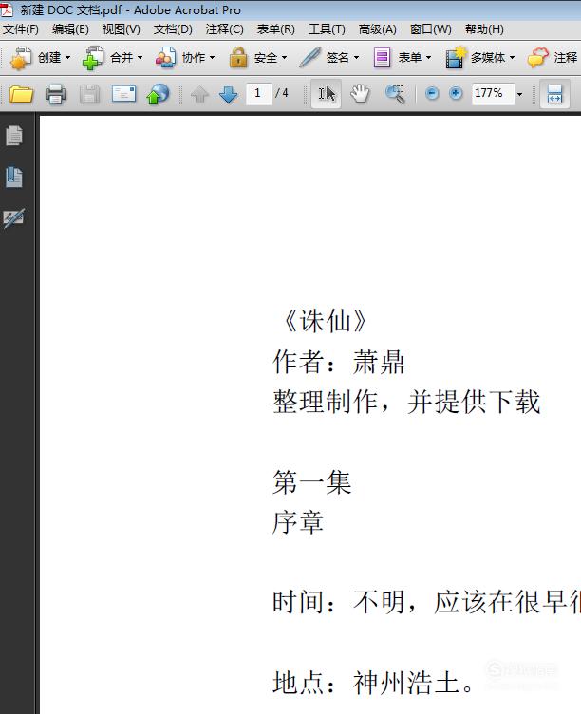Expand the Create (创建) dropdown arrow
This screenshot has height=714, width=581.
click(67, 58)
